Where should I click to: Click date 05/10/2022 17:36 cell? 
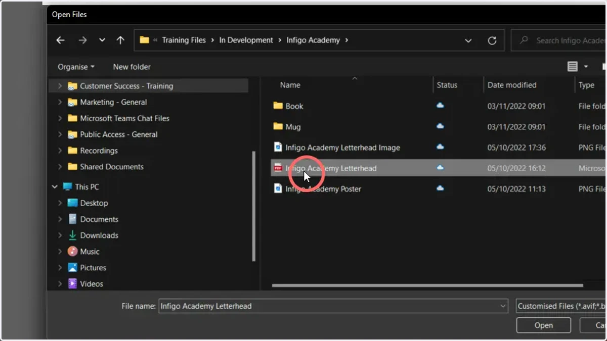pyautogui.click(x=516, y=148)
